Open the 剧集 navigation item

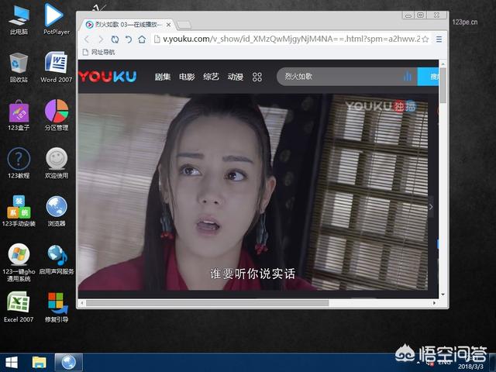[163, 77]
